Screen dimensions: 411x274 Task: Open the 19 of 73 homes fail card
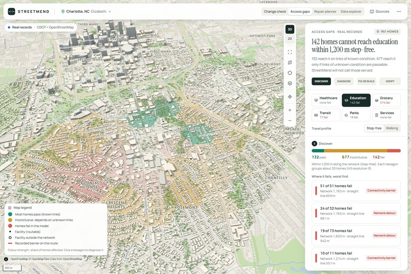tap(356, 235)
